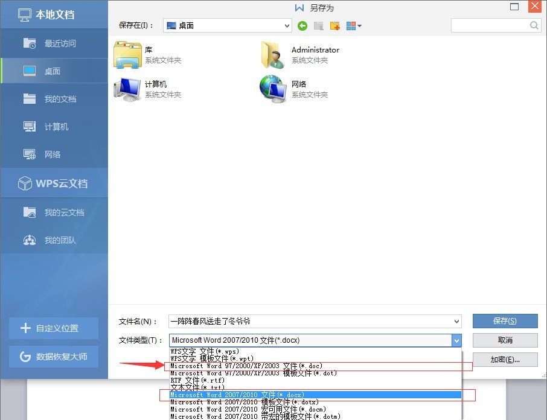Launch 数据恢复大师 from the sidebar
547x420 pixels.
pos(54,357)
